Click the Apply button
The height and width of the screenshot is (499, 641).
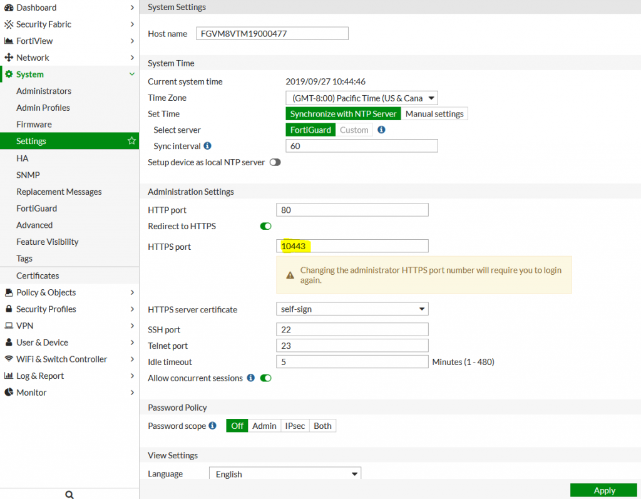pyautogui.click(x=603, y=490)
